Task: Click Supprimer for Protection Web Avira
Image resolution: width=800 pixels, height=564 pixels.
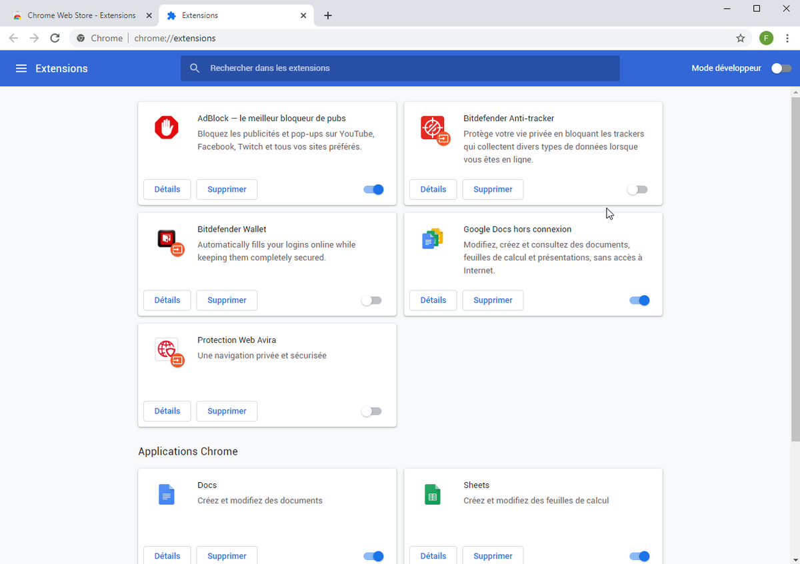Action: pyautogui.click(x=227, y=411)
